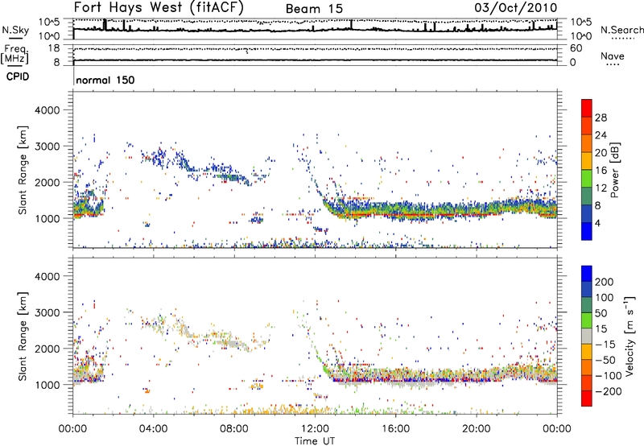
Task: Click the orange segment of Power colorbar
Action: click(x=587, y=144)
